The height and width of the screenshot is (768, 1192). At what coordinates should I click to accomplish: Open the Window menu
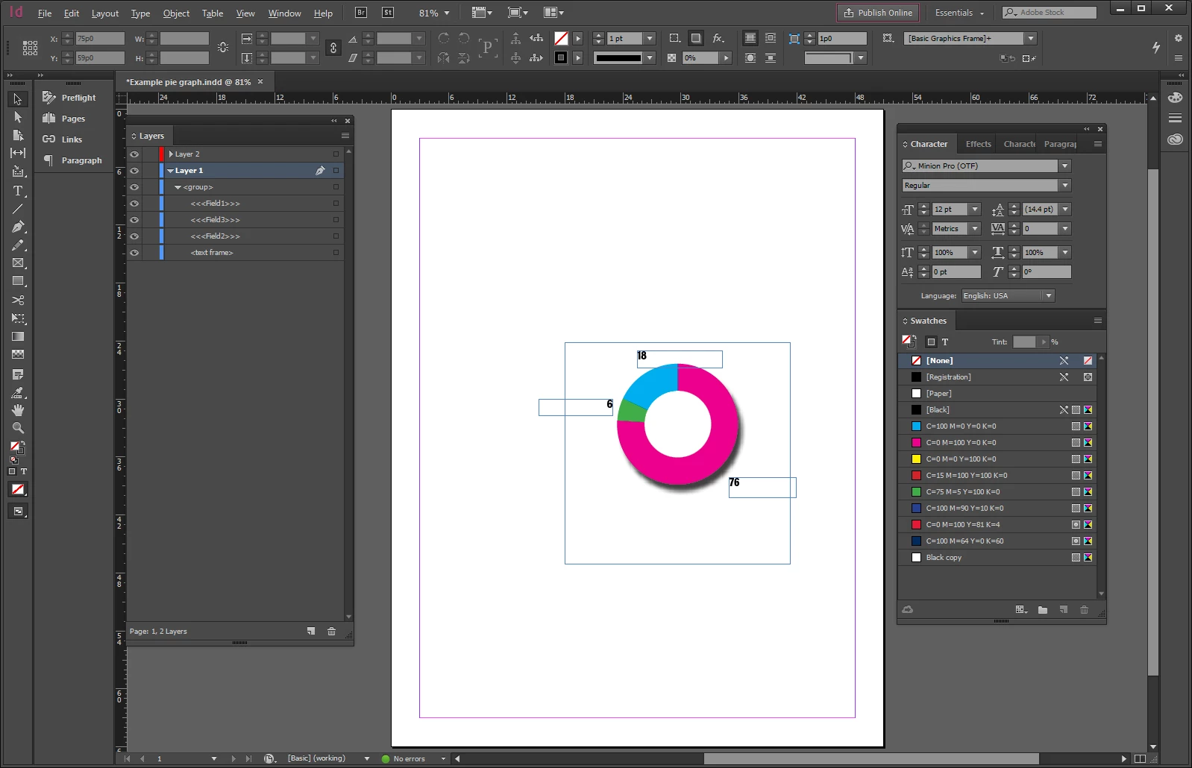(x=284, y=13)
